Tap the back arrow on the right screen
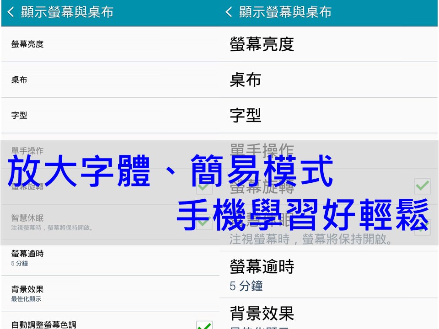 tap(229, 12)
